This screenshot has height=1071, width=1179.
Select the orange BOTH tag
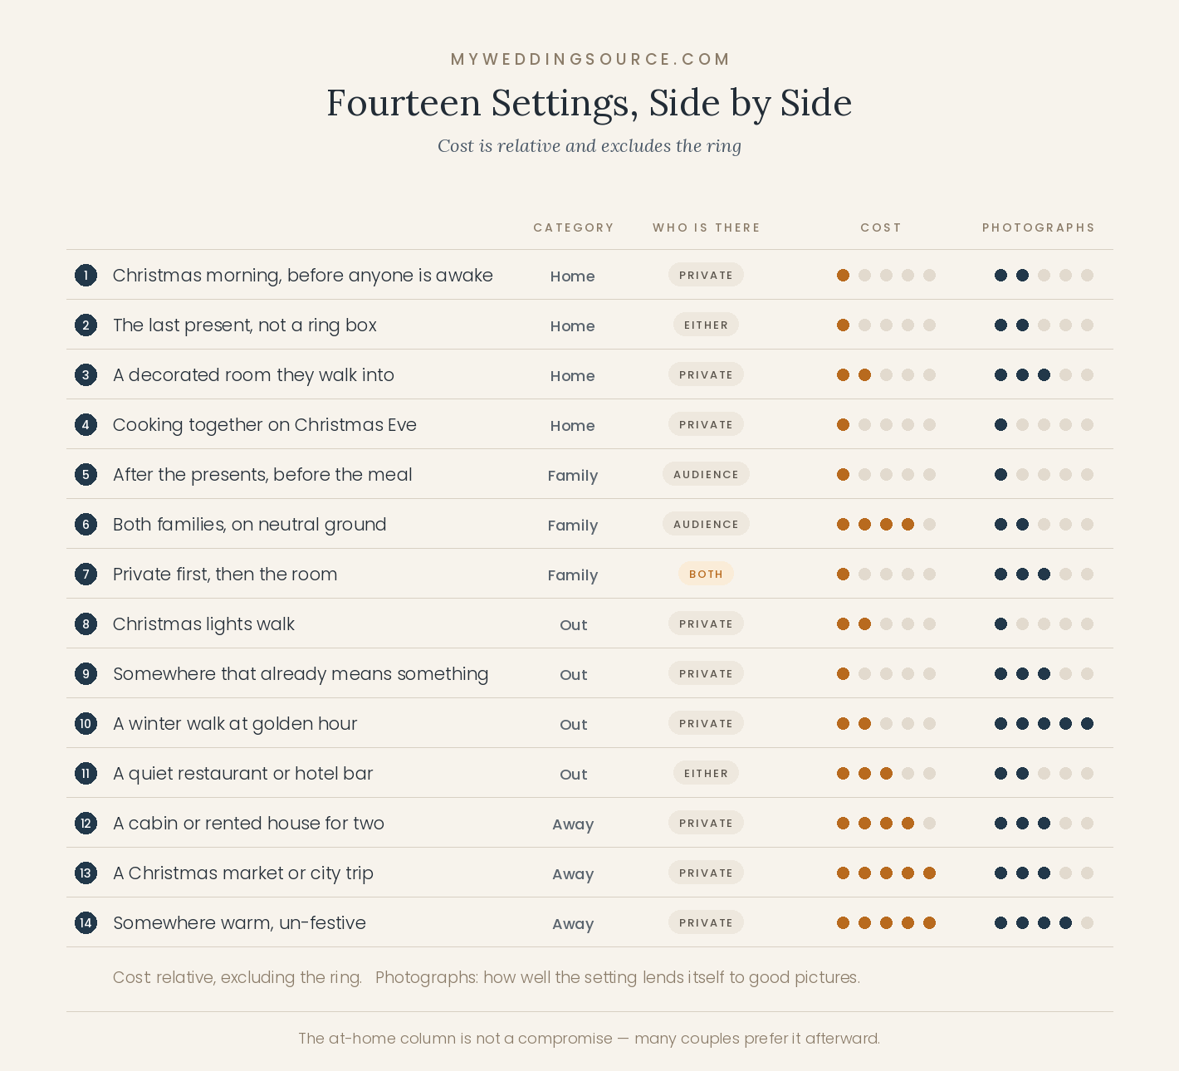[706, 574]
